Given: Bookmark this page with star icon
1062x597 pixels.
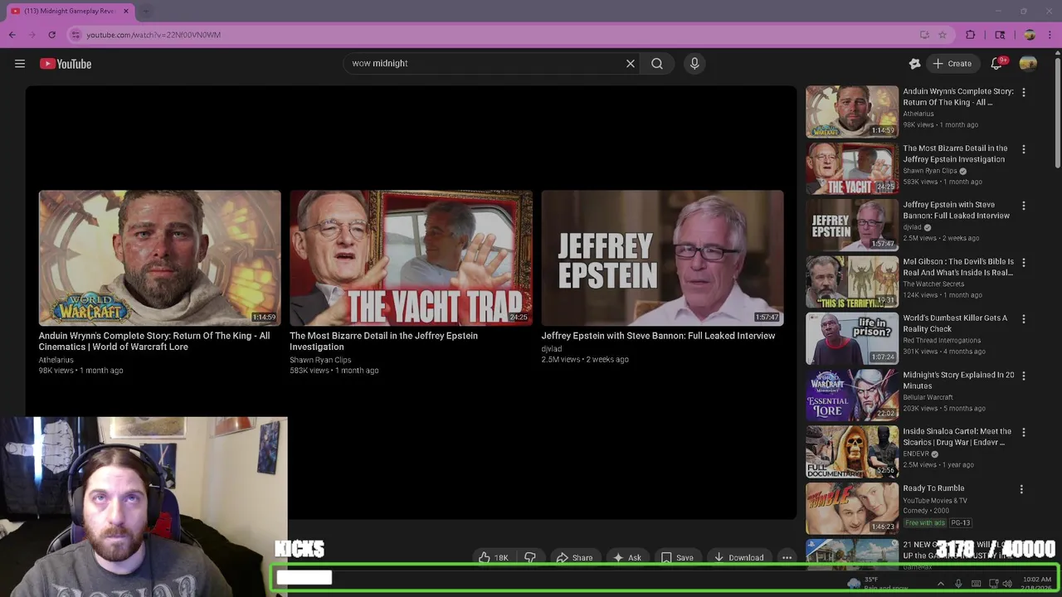Looking at the screenshot, I should click(x=943, y=35).
